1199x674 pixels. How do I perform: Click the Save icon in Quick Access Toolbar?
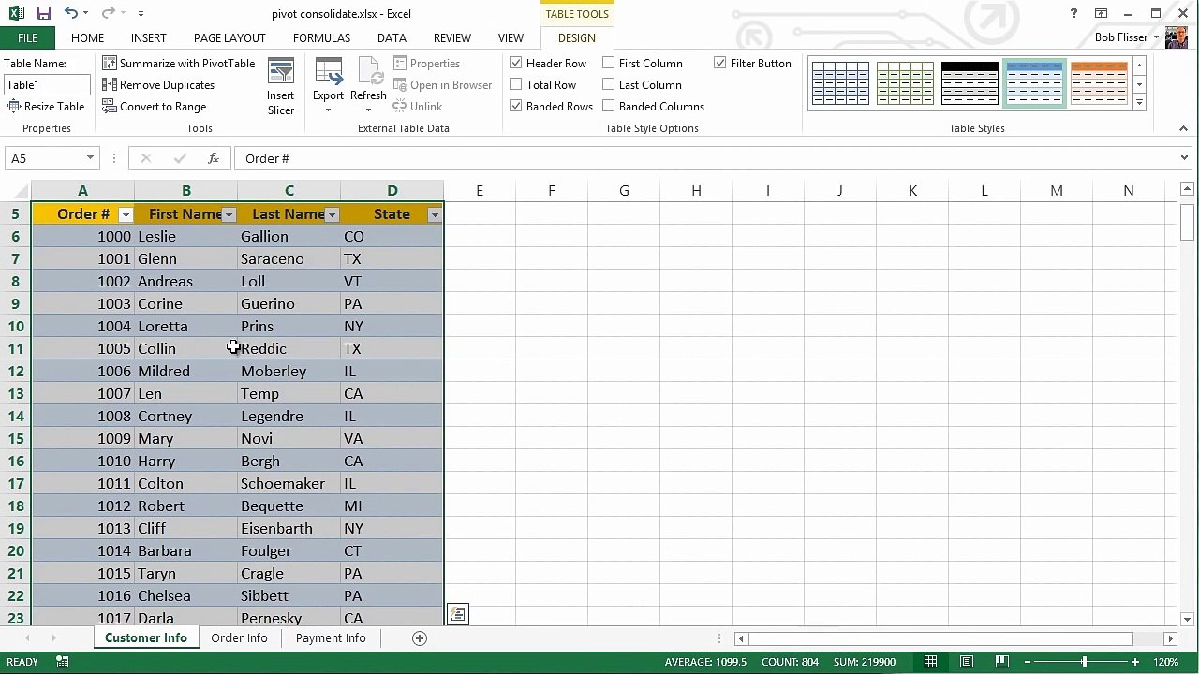point(44,13)
